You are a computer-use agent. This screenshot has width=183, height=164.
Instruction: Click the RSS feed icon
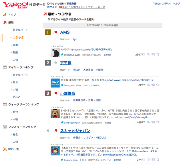(x=5, y=149)
